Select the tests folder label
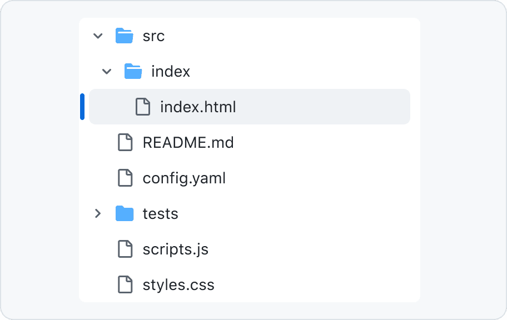 [x=160, y=214]
